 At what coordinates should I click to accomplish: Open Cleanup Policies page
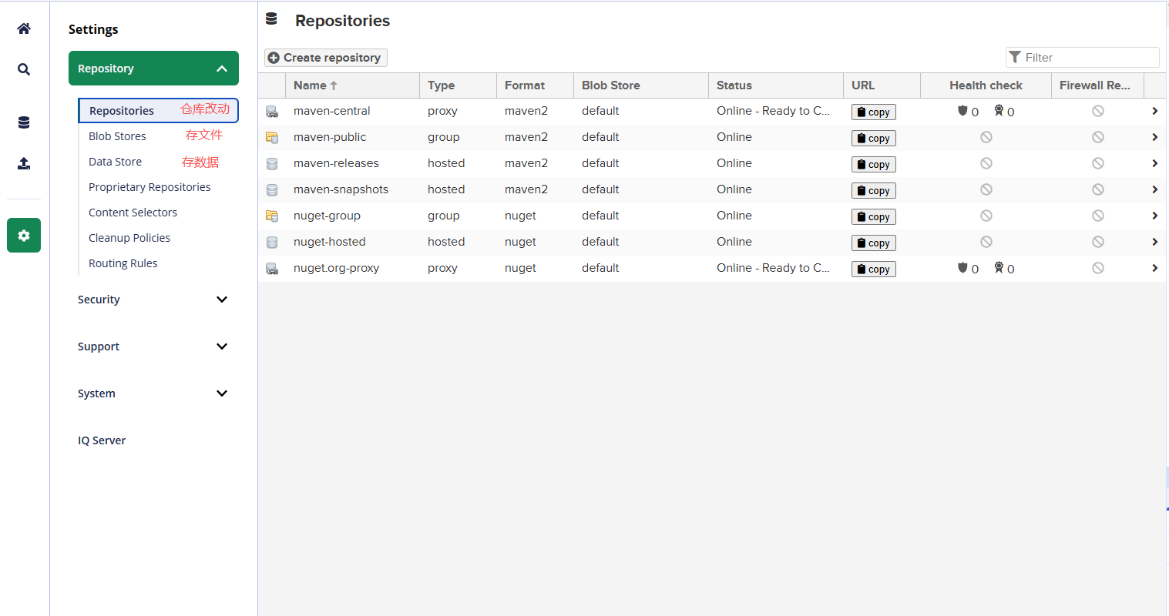tap(129, 238)
